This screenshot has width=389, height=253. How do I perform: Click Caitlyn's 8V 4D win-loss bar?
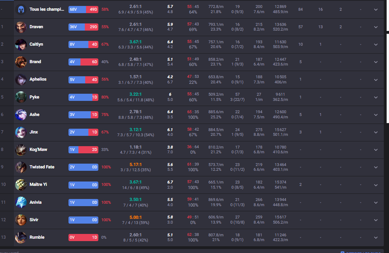83,44
